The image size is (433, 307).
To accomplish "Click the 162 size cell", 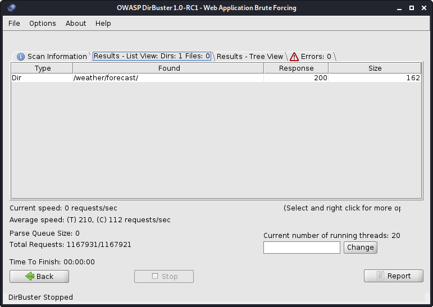I will point(375,78).
